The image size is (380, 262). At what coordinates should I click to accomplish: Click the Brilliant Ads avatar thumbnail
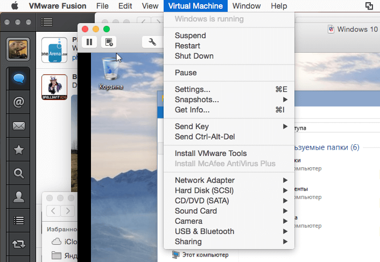tap(54, 87)
